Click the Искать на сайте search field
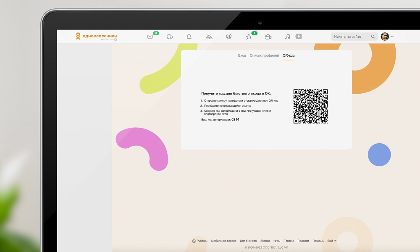This screenshot has height=252, width=420. pyautogui.click(x=349, y=37)
